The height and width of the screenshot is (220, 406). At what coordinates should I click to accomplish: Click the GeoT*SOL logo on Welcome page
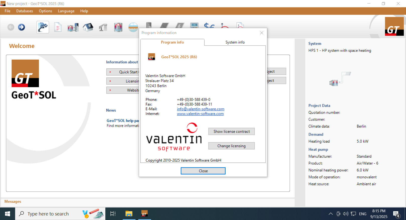tap(34, 79)
